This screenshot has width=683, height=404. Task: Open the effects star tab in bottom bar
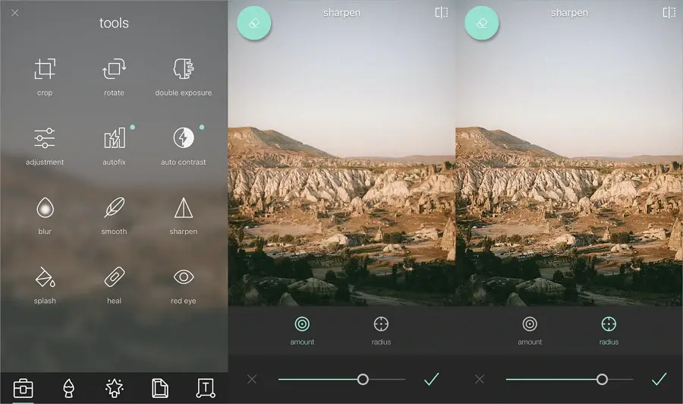click(x=114, y=388)
